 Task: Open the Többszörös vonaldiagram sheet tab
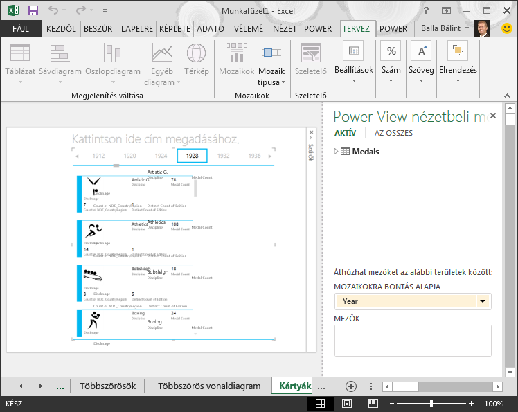click(208, 386)
